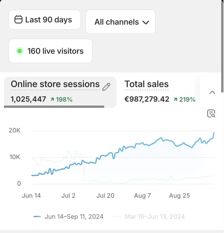Click the gray scrollbar under the metric cards

[54, 107]
